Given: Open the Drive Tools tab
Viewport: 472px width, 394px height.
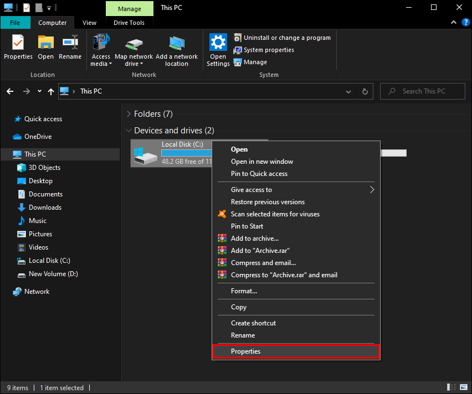Looking at the screenshot, I should tap(129, 23).
